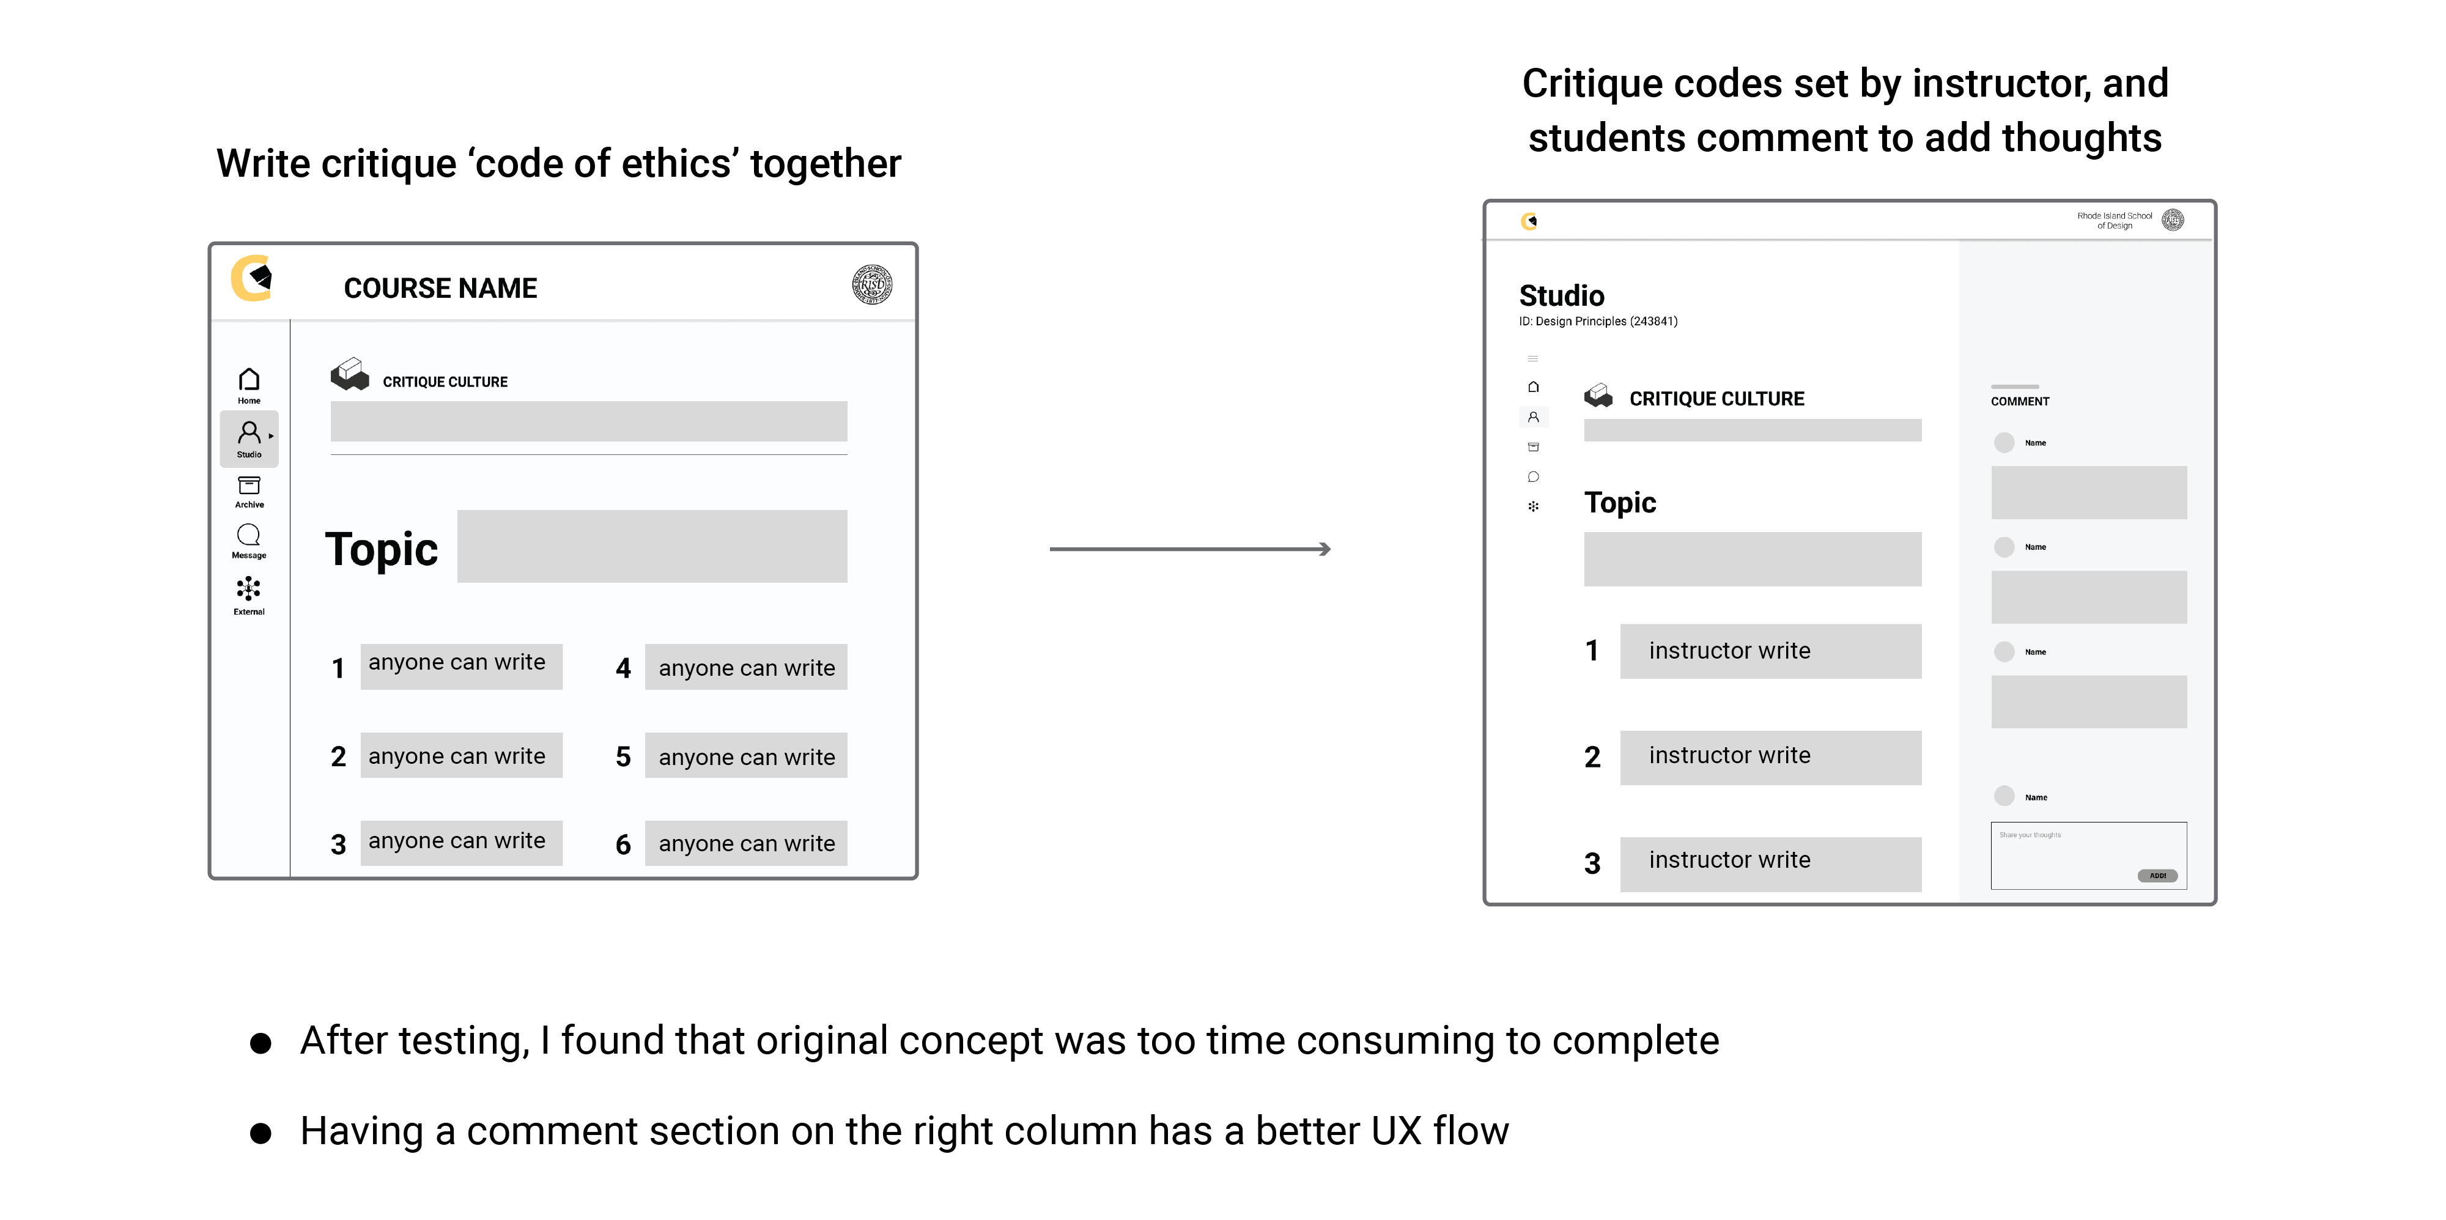2446x1220 pixels.
Task: Open the Home icon in left wireframe sidebar
Action: tap(249, 385)
